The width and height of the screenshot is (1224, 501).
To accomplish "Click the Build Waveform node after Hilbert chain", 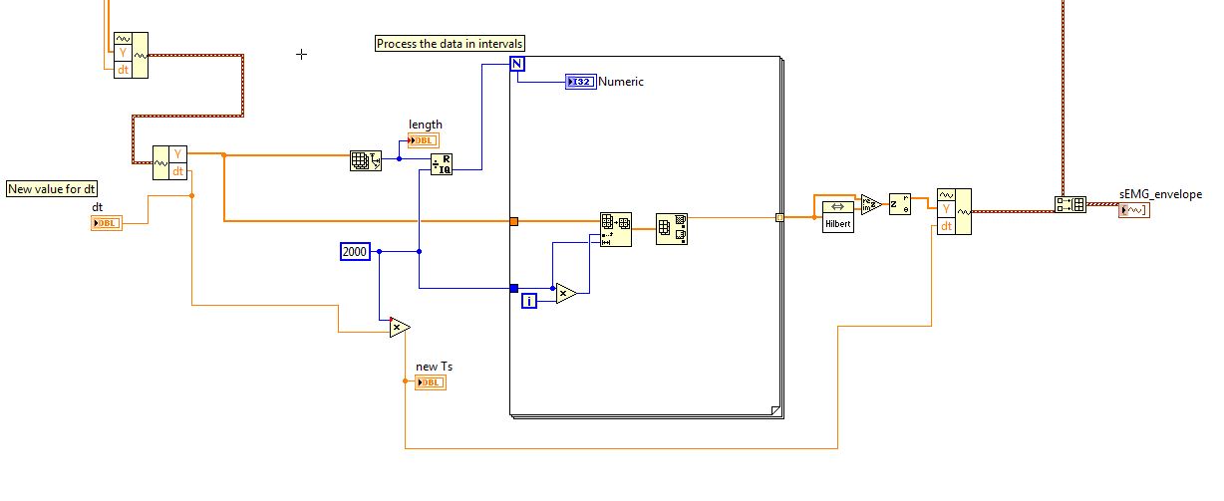I will 954,211.
